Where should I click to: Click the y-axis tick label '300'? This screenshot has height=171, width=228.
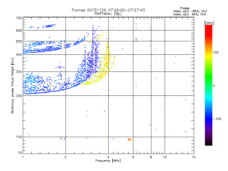coord(19,72)
